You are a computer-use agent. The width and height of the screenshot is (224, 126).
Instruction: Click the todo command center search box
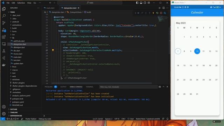point(90,3)
